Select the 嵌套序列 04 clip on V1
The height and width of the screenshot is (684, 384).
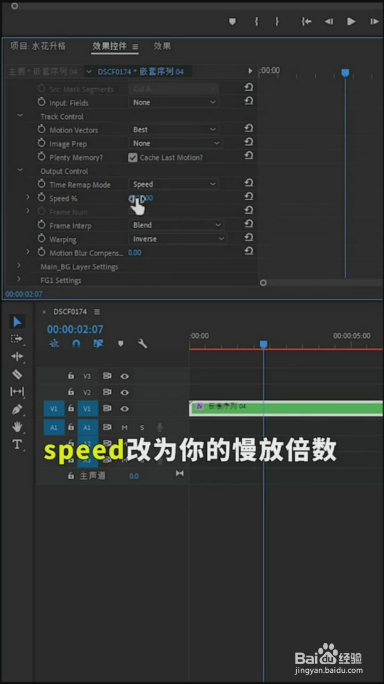click(x=286, y=408)
